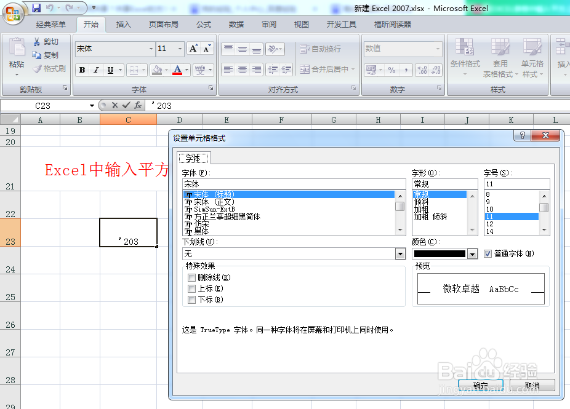This screenshot has height=409, width=570.
Task: Check the 删除线 strikethrough checkbox
Action: [191, 278]
